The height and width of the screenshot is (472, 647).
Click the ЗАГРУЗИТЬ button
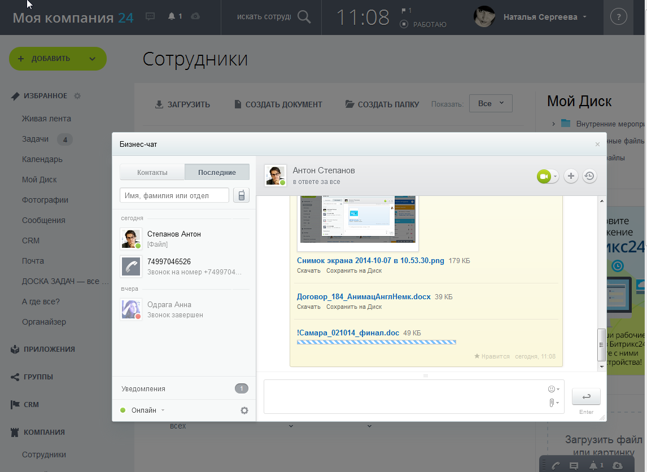(182, 104)
